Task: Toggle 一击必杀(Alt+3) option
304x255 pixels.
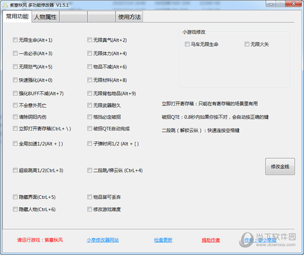Action: 15,53
